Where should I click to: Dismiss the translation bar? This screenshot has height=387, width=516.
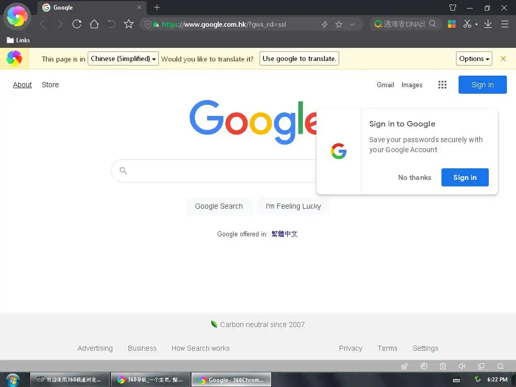(503, 58)
